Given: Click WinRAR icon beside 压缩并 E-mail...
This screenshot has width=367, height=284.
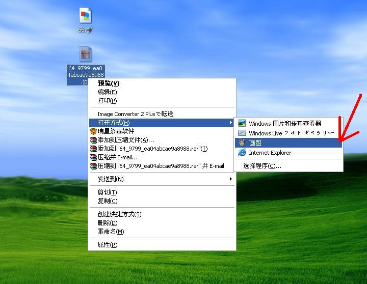Looking at the screenshot, I should [93, 157].
